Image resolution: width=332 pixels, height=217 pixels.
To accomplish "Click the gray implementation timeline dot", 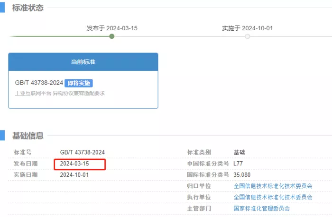I will (247, 36).
